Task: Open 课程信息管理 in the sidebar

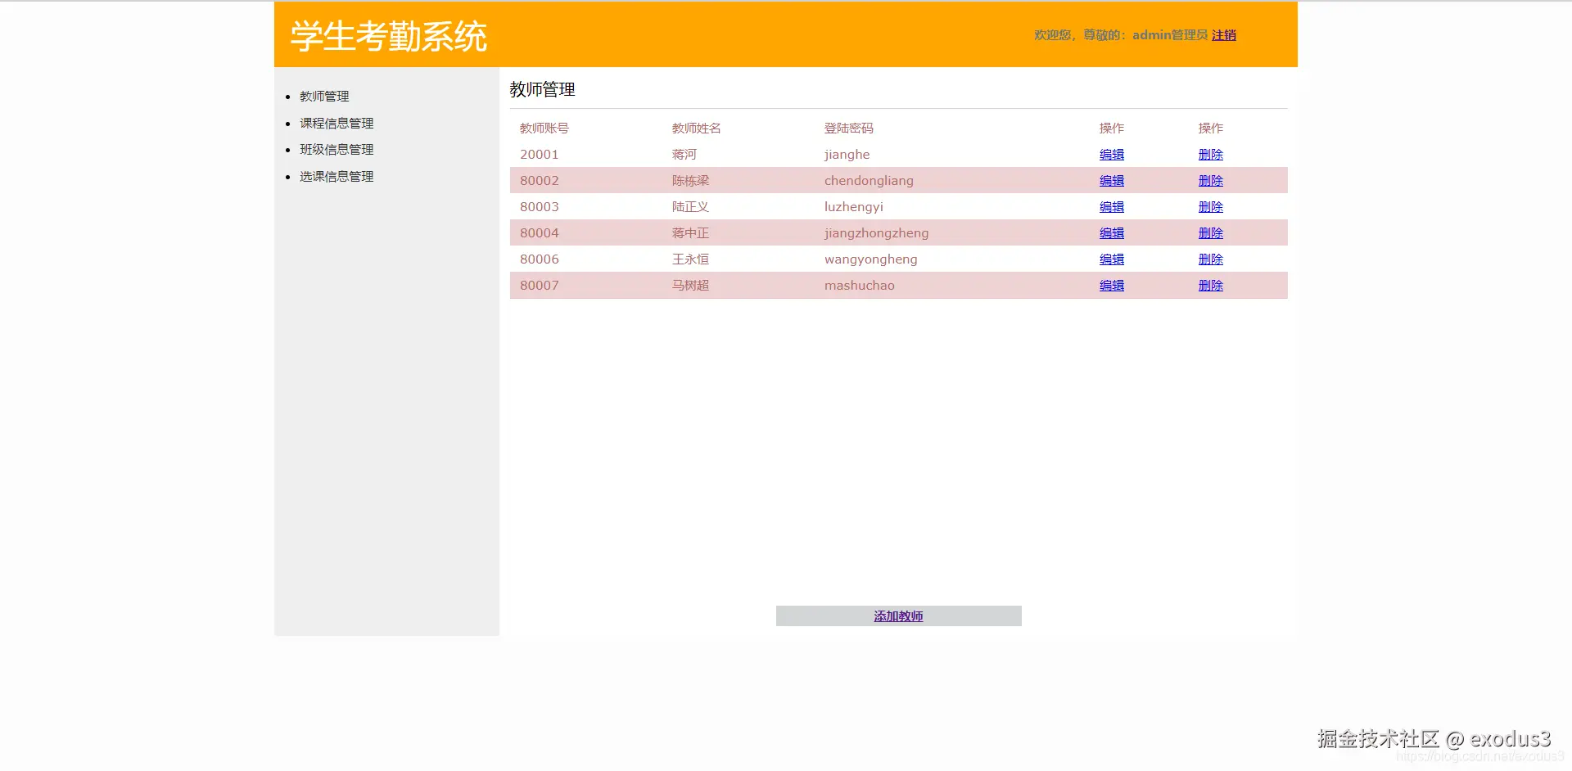Action: 337,124
